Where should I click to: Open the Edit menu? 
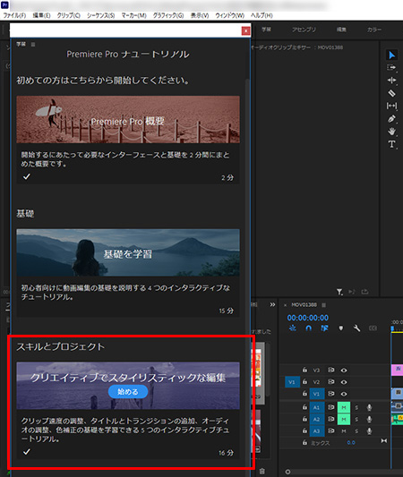click(41, 15)
